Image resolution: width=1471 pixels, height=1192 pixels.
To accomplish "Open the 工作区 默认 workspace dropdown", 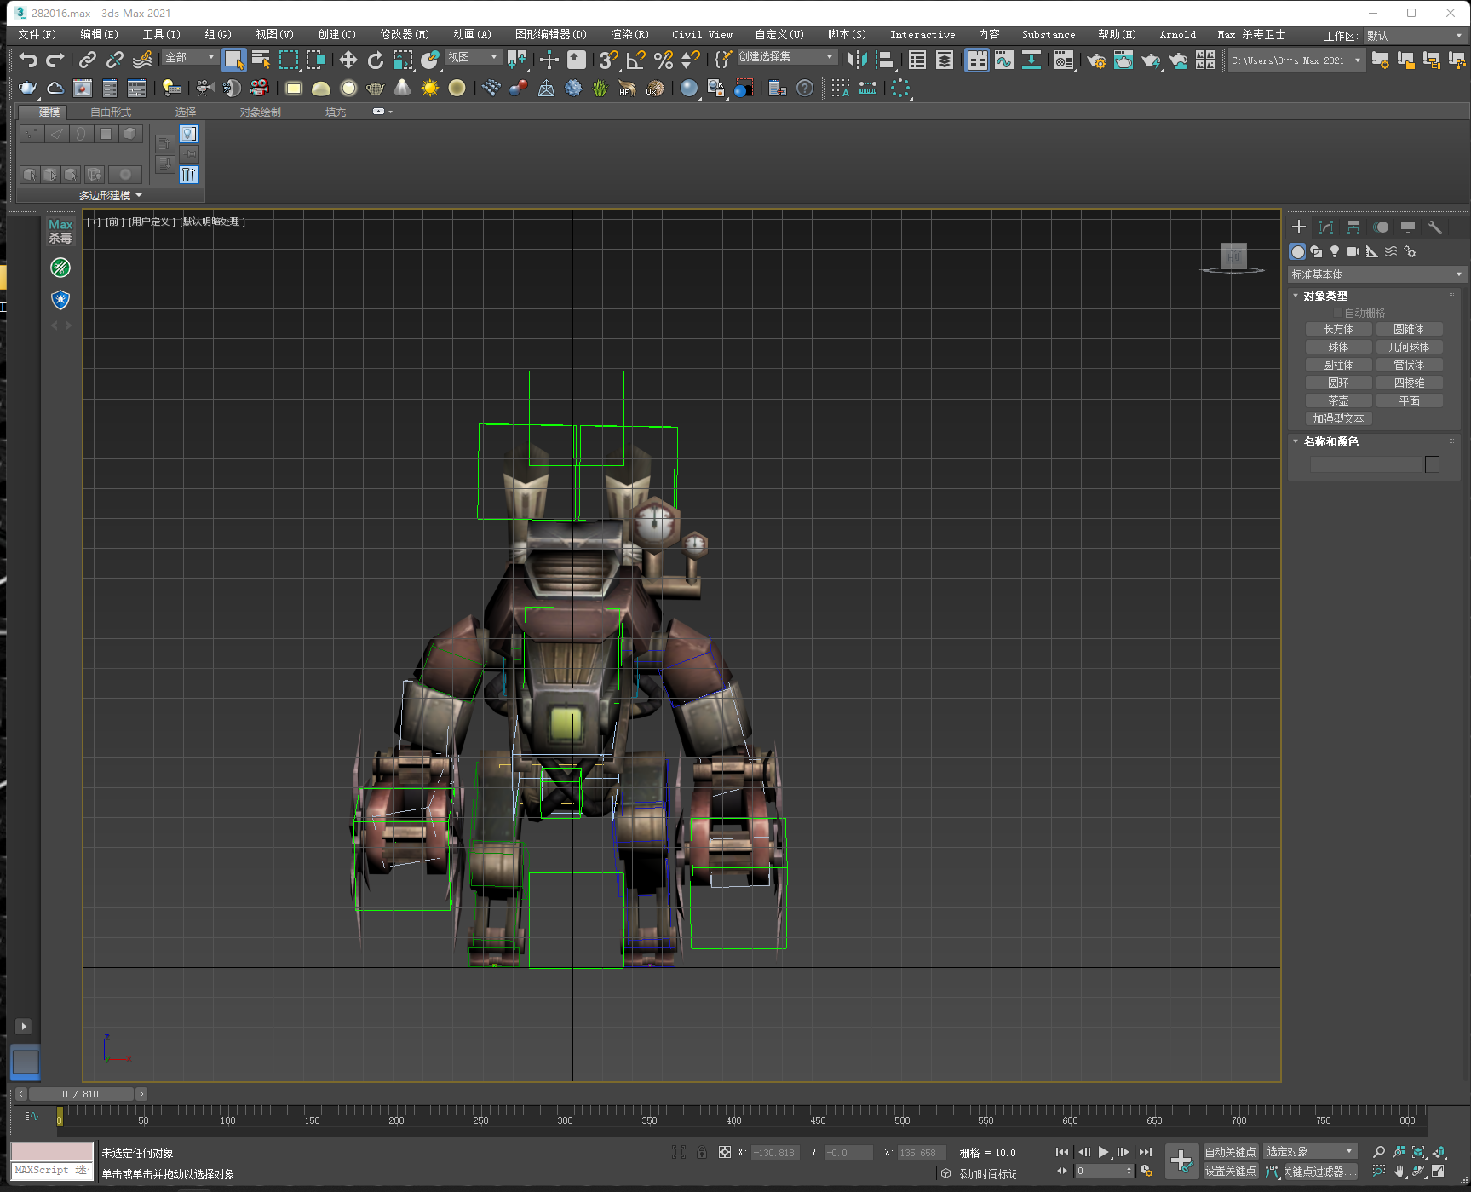I will 1414,36.
